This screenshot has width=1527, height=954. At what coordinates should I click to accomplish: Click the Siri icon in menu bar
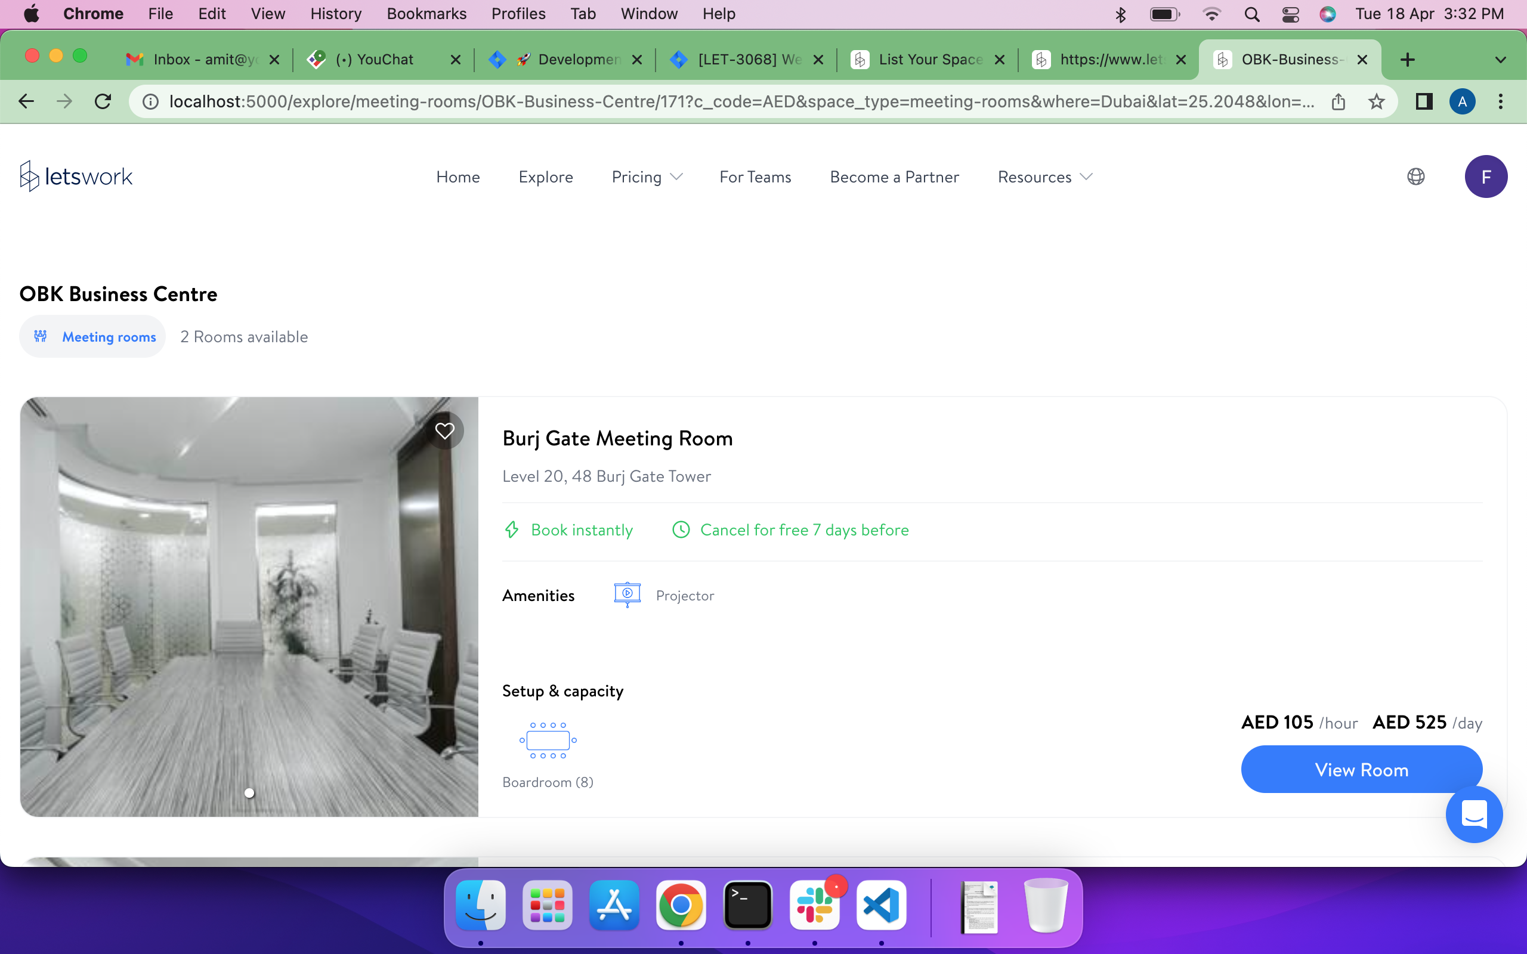coord(1328,14)
